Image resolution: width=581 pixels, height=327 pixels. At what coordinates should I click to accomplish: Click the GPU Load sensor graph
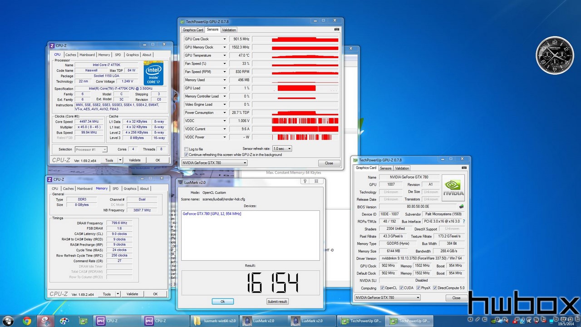(x=295, y=88)
